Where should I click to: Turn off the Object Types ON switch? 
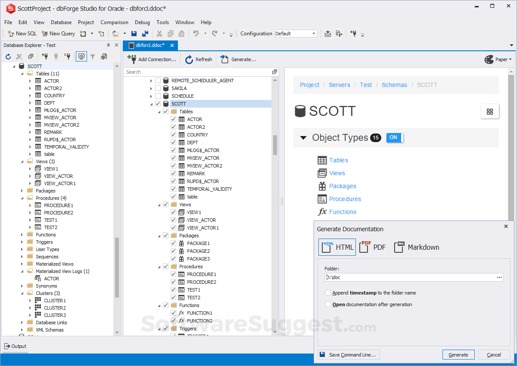point(395,138)
